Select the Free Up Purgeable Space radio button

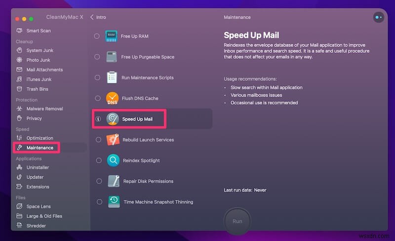tap(97, 57)
